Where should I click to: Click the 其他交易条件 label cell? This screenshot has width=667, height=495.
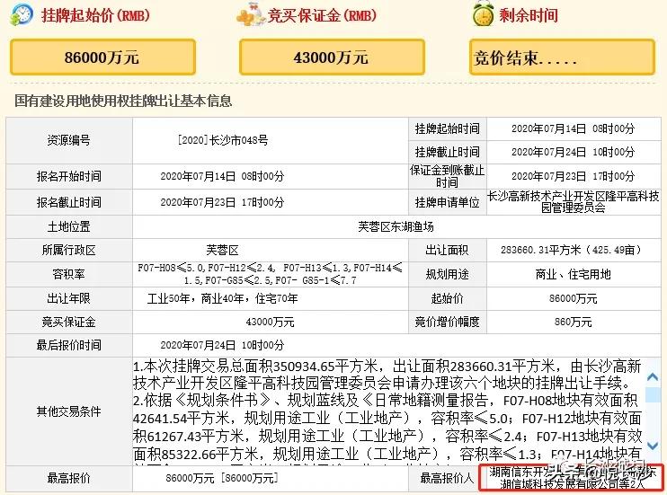pyautogui.click(x=69, y=411)
